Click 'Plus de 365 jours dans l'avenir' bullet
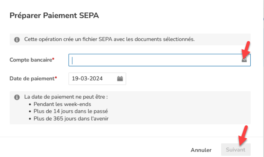Image resolution: width=264 pixels, height=157 pixels. pos(71,119)
